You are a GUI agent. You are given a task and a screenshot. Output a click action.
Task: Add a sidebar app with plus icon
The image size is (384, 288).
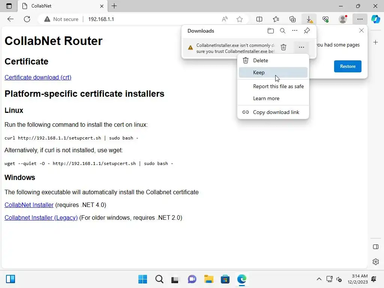(x=376, y=42)
